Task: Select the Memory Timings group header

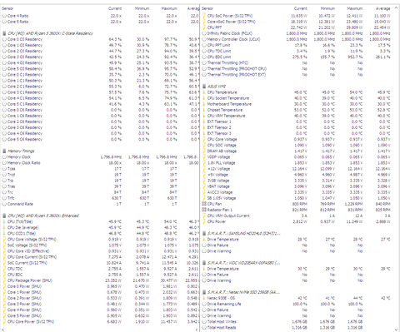Action: tap(100, 151)
